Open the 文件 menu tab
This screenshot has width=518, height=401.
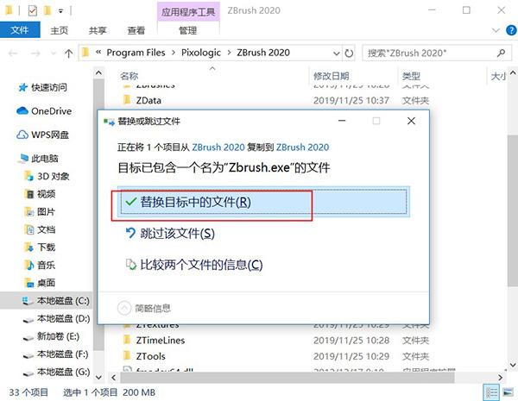pyautogui.click(x=19, y=30)
